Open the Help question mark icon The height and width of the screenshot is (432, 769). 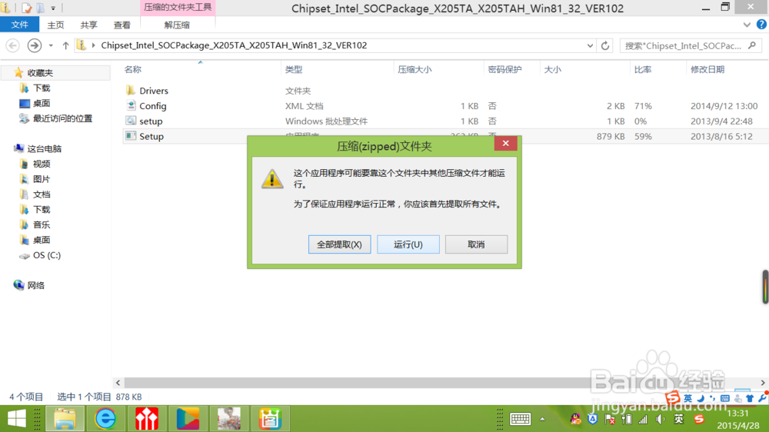click(x=761, y=25)
